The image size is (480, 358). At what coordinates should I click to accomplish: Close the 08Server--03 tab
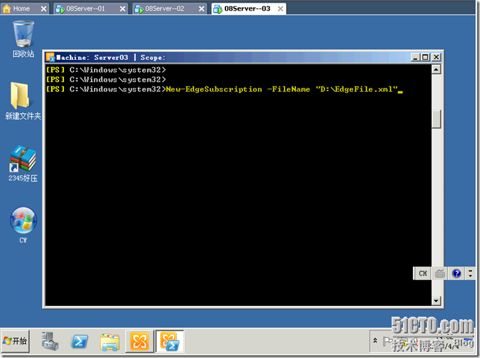tap(281, 9)
